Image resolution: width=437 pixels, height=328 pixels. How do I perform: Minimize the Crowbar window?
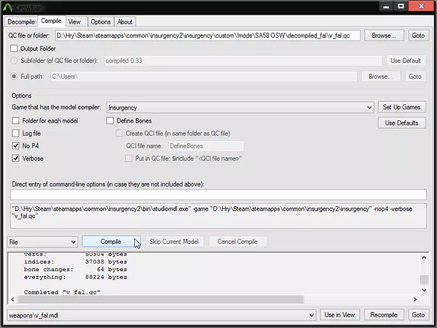[x=386, y=6]
